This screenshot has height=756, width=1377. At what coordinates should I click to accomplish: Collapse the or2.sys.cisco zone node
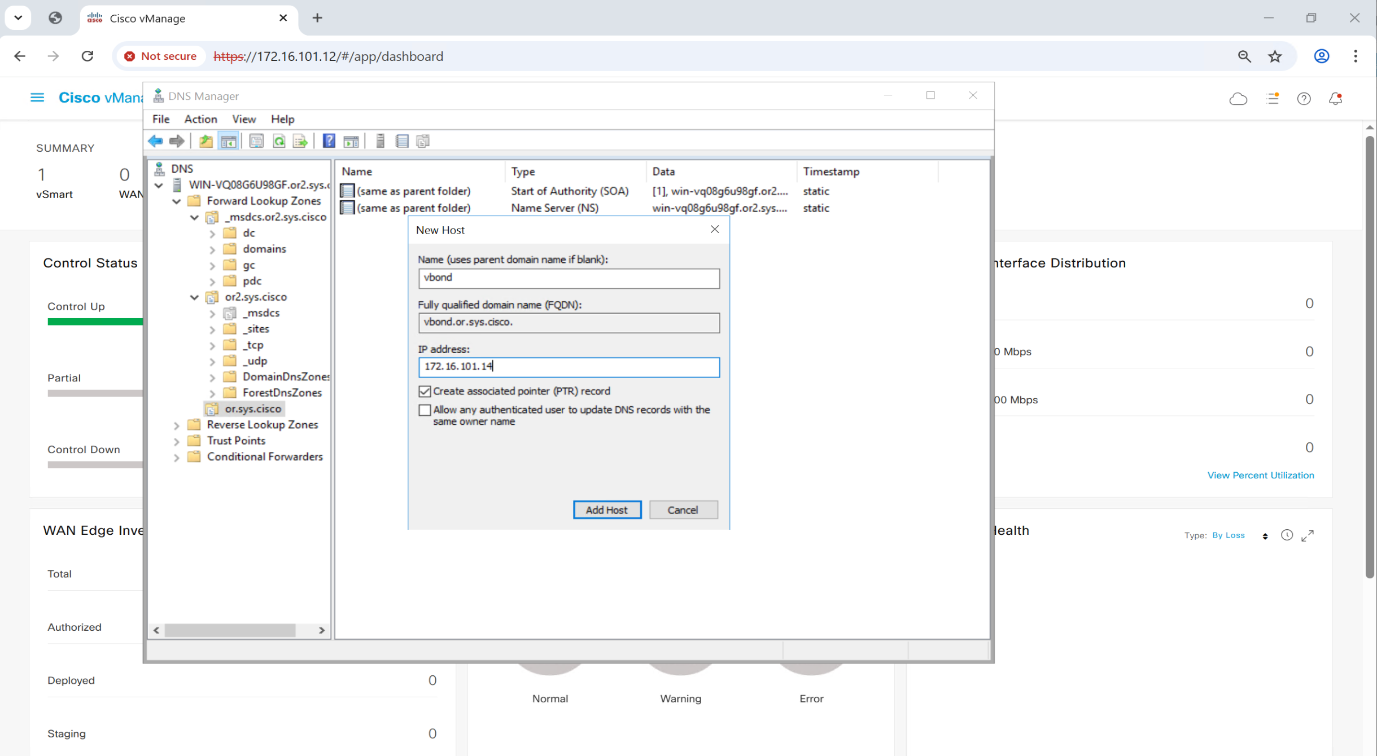tap(195, 297)
